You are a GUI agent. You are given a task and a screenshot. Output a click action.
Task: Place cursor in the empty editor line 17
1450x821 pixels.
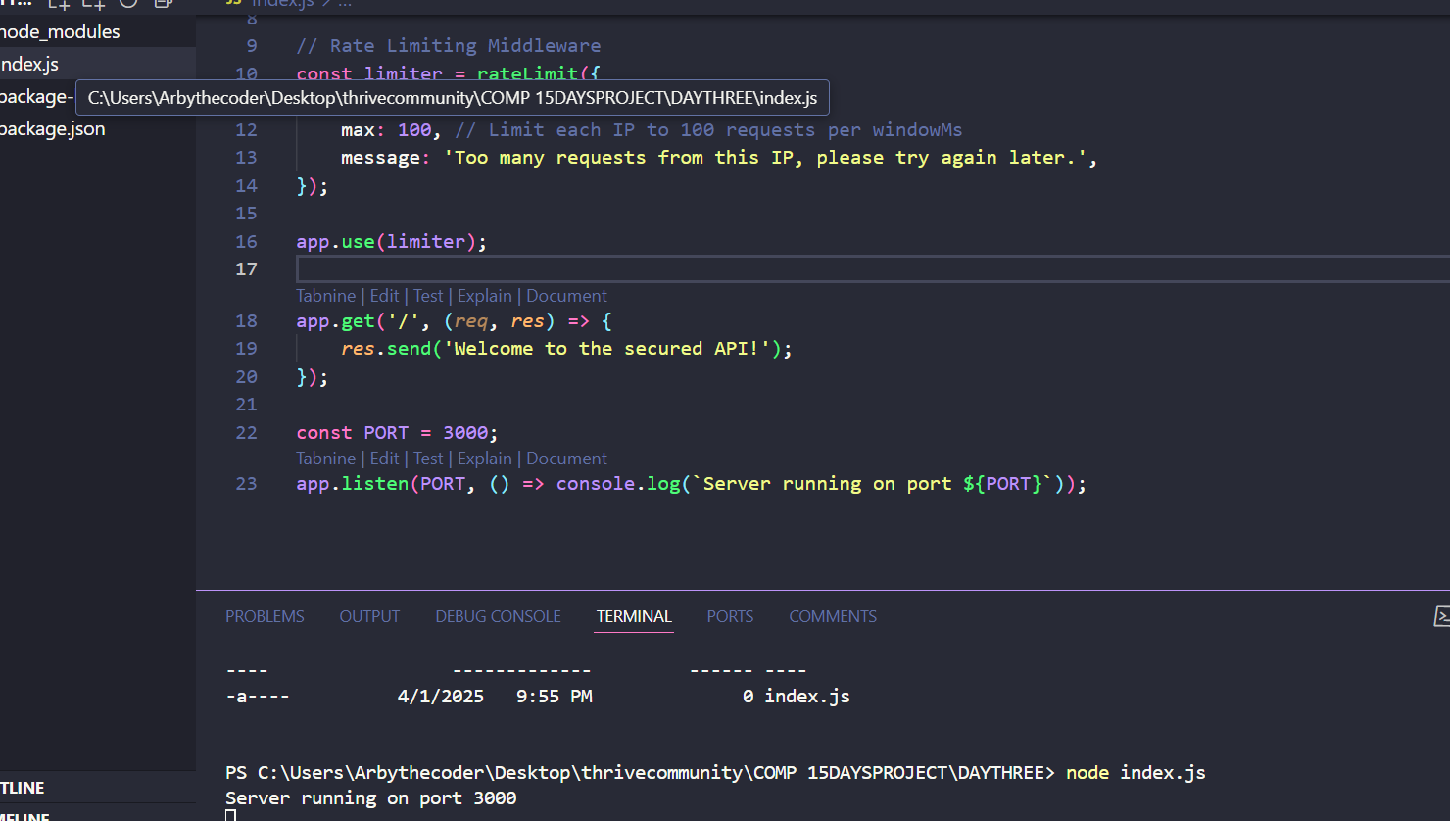872,269
